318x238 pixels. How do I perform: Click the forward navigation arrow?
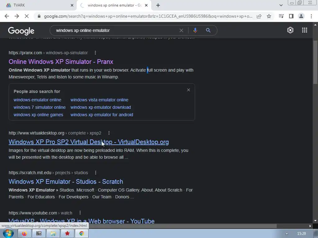(17, 16)
